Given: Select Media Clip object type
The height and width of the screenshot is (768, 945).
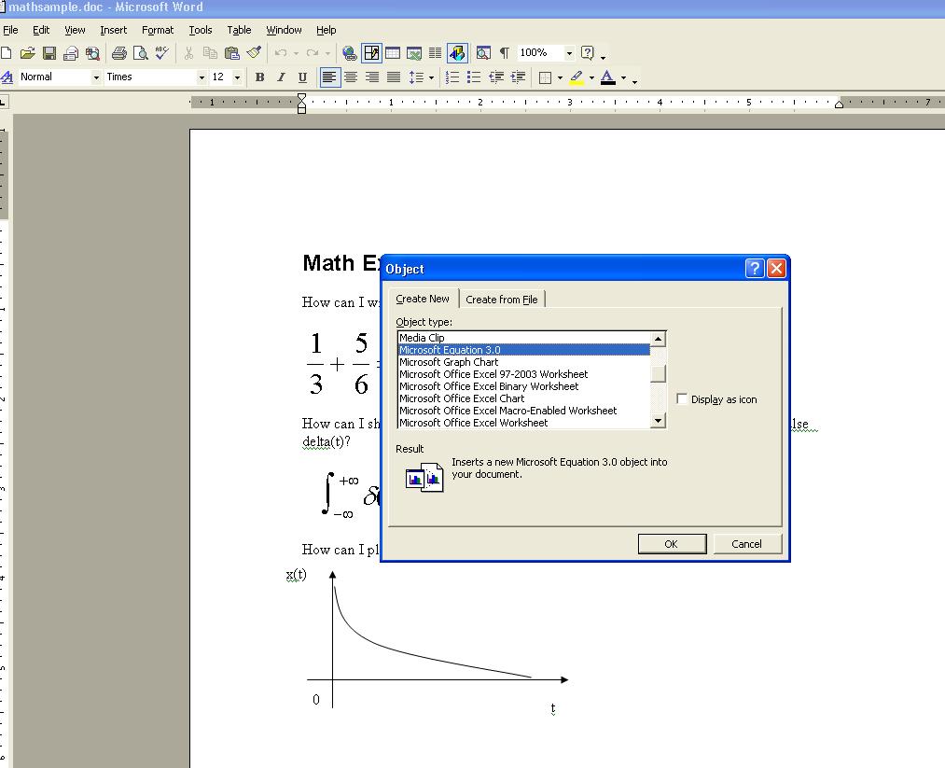Looking at the screenshot, I should [x=523, y=338].
